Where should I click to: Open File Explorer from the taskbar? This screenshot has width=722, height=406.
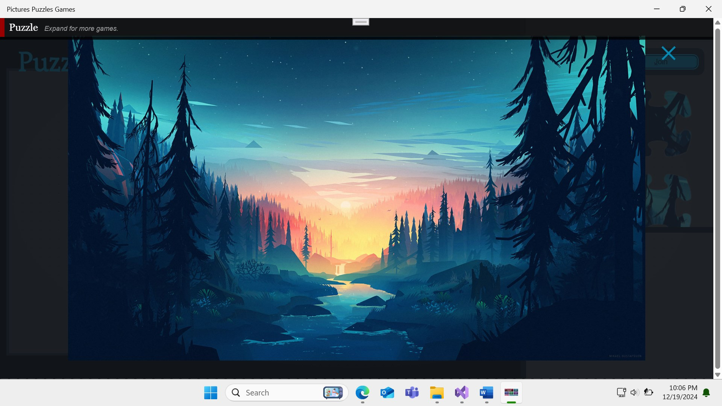pyautogui.click(x=437, y=392)
